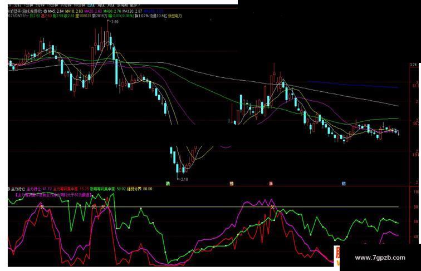
Task: Click the 2.69 high price annotation
Action: pyautogui.click(x=115, y=22)
